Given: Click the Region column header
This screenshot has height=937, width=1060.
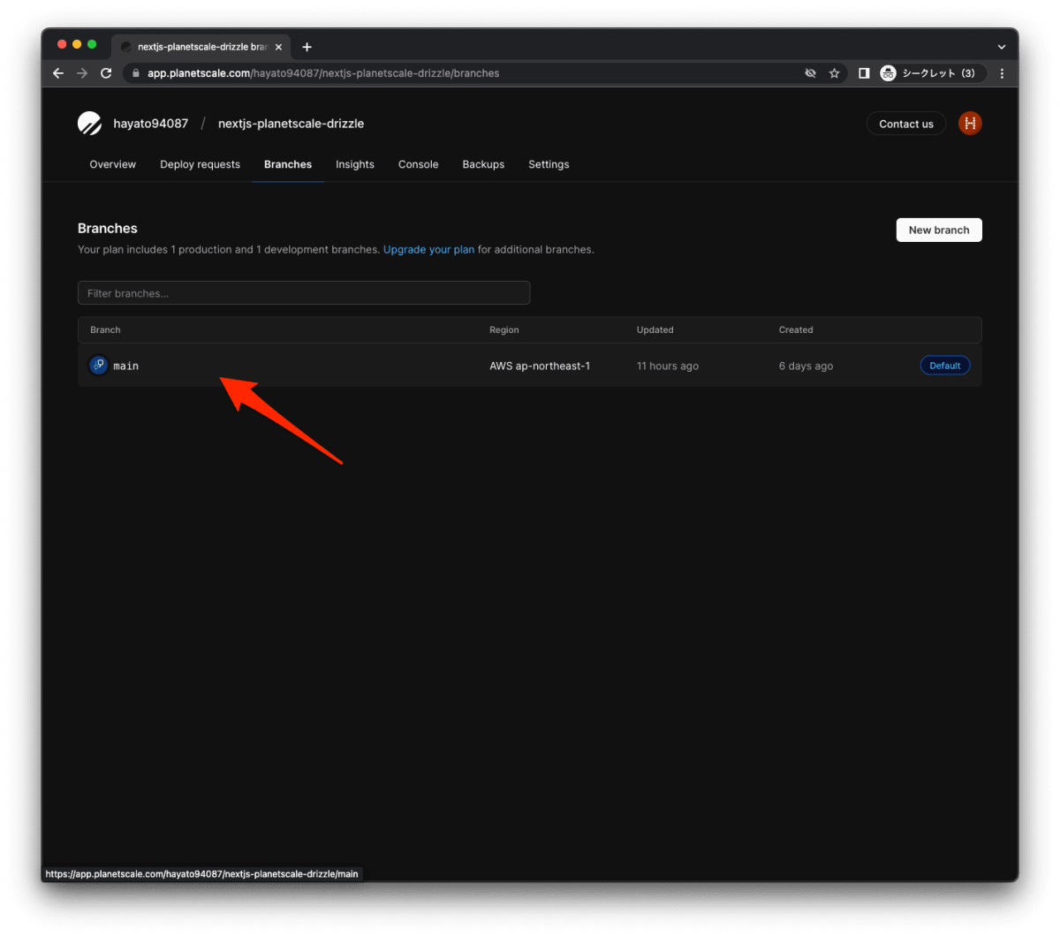Looking at the screenshot, I should click(504, 330).
